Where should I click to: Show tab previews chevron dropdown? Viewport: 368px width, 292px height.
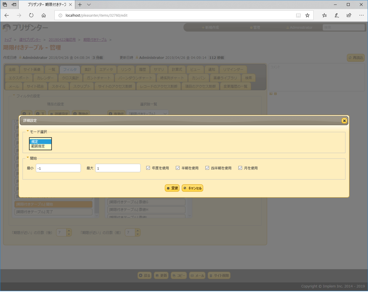point(89,5)
